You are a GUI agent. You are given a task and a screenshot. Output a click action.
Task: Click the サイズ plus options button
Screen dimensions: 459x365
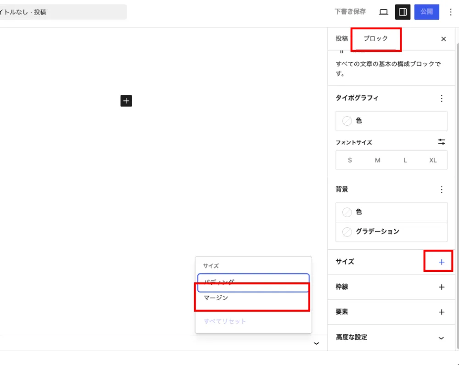[x=442, y=262]
